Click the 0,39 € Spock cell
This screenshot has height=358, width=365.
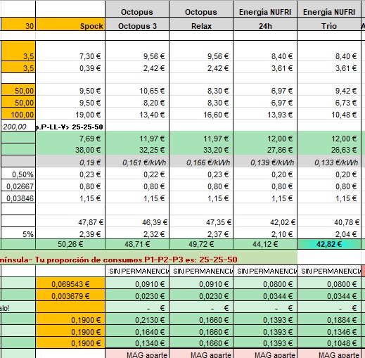pos(70,68)
